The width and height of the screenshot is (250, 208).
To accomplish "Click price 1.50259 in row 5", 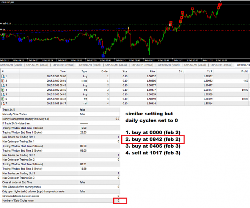I will click(x=151, y=94).
